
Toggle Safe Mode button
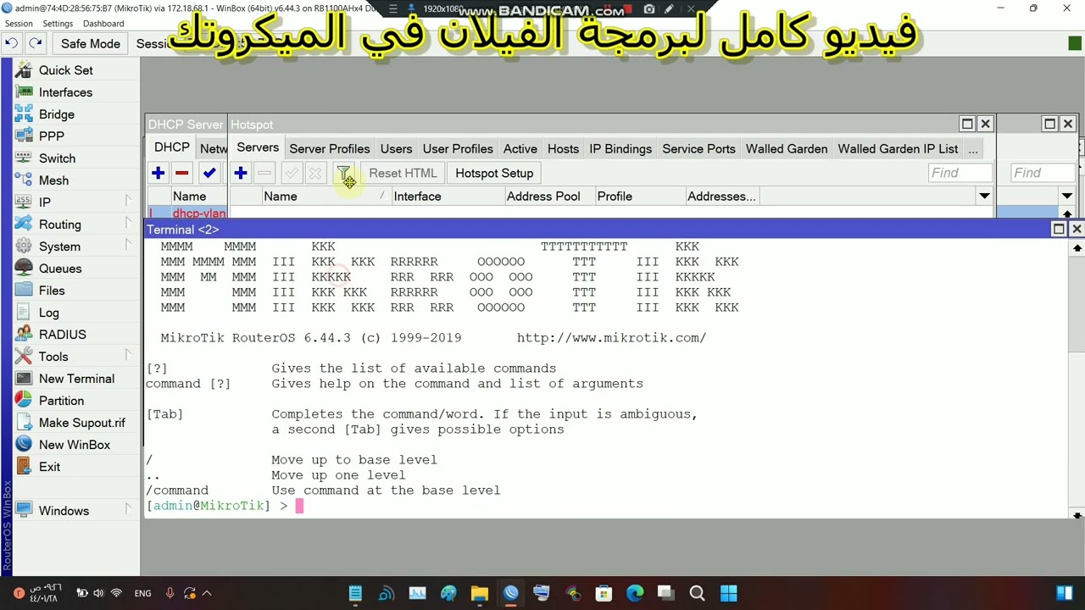(x=91, y=43)
